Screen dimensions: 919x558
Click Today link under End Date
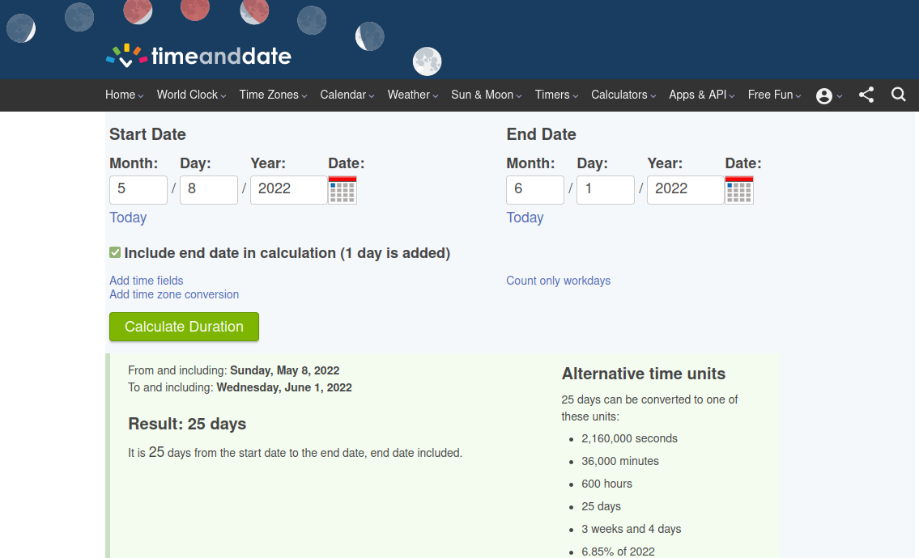point(525,218)
